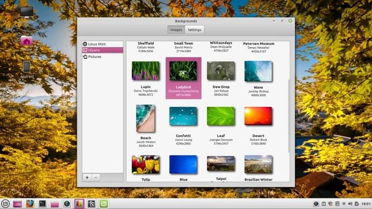Choose the Lupin wallpaper thumbnail
This screenshot has height=209, width=372.
click(x=146, y=71)
